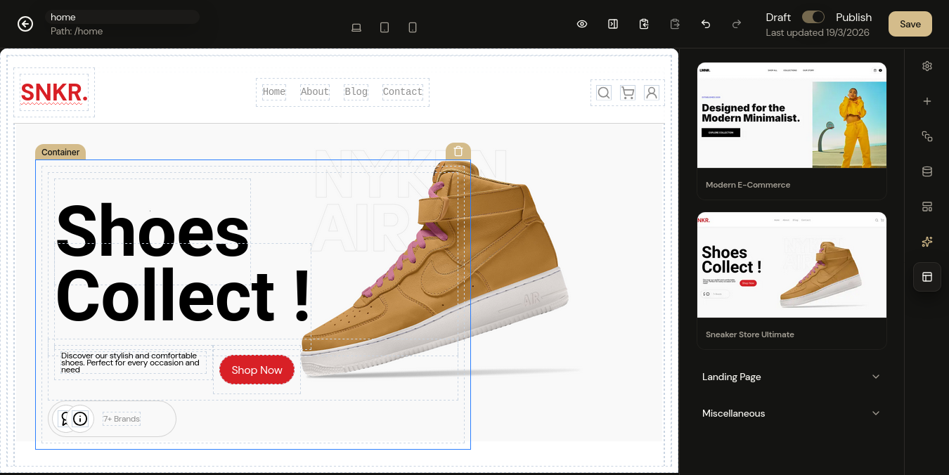Click the greyed clipboard export icon
Viewport: 949px width, 475px height.
pos(675,24)
